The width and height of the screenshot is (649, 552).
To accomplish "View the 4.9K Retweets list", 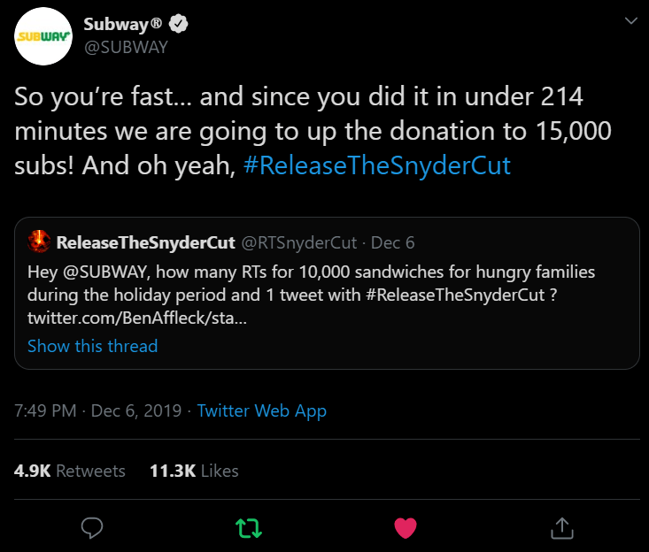I will (x=70, y=471).
